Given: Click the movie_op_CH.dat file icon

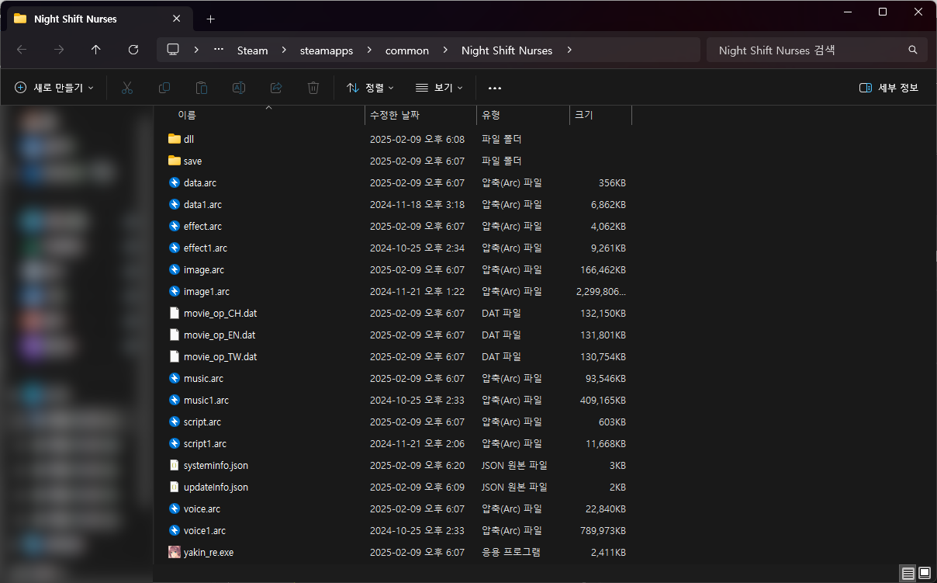Looking at the screenshot, I should [x=174, y=313].
